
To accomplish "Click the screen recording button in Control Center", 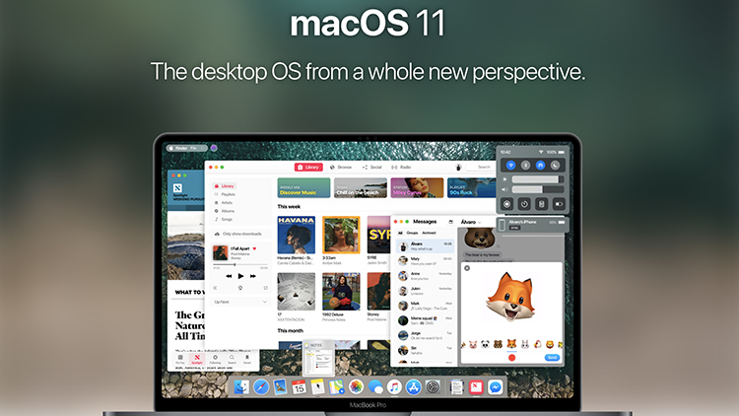I will [507, 204].
